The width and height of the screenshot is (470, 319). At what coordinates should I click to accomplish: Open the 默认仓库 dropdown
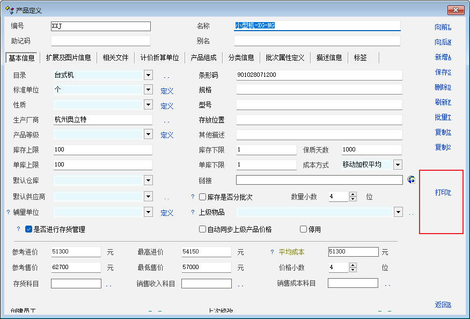pyautogui.click(x=148, y=180)
